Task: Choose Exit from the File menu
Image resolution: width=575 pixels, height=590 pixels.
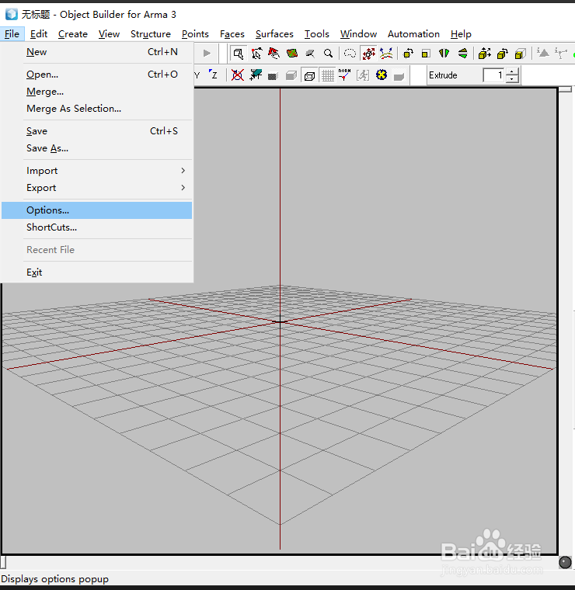Action: pos(97,272)
